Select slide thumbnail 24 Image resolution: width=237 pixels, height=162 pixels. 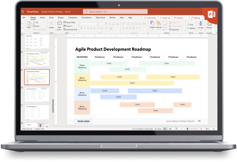pyautogui.click(x=37, y=59)
